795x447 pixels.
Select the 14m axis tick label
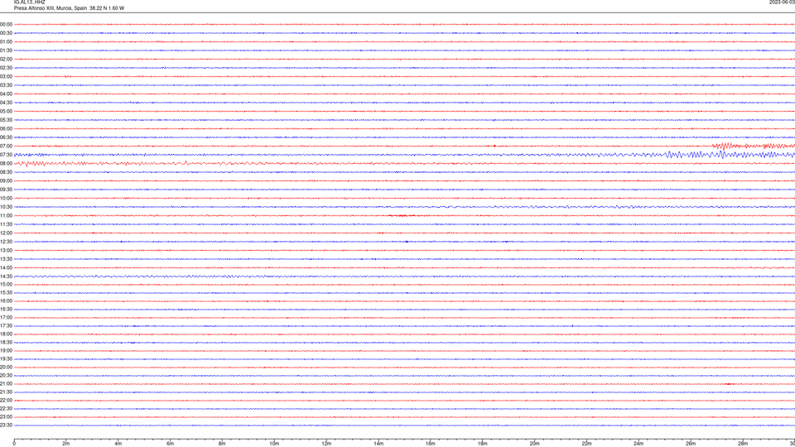pyautogui.click(x=378, y=444)
